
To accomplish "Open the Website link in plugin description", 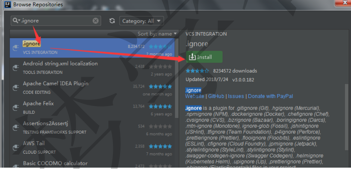I will (194, 96).
